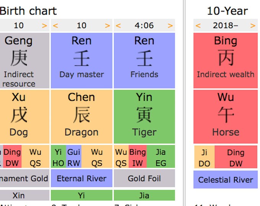Select the Eternal River label
Screen dimensions: 260x206
click(x=81, y=178)
